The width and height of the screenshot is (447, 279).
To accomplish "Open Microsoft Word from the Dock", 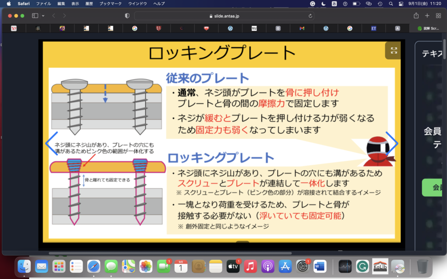I will tap(319, 265).
